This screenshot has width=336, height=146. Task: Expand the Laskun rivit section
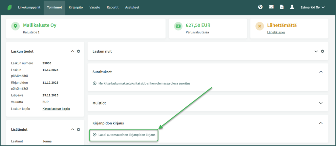pos(316,51)
